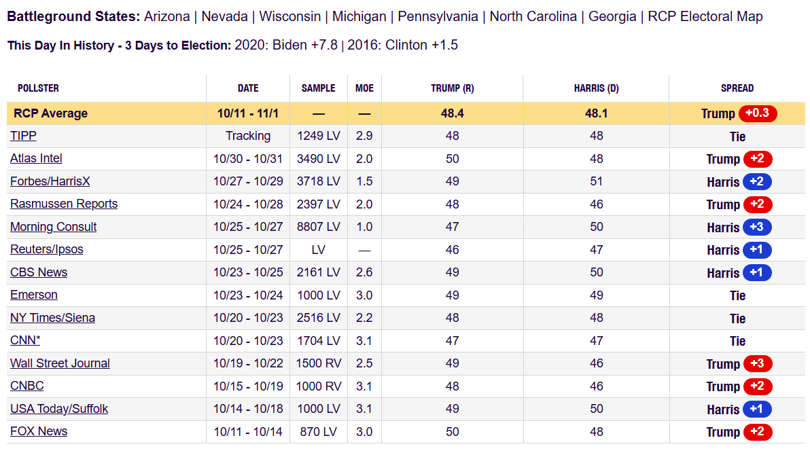Select the Pennsylvania battleground link
The height and width of the screenshot is (455, 810).
pyautogui.click(x=438, y=16)
